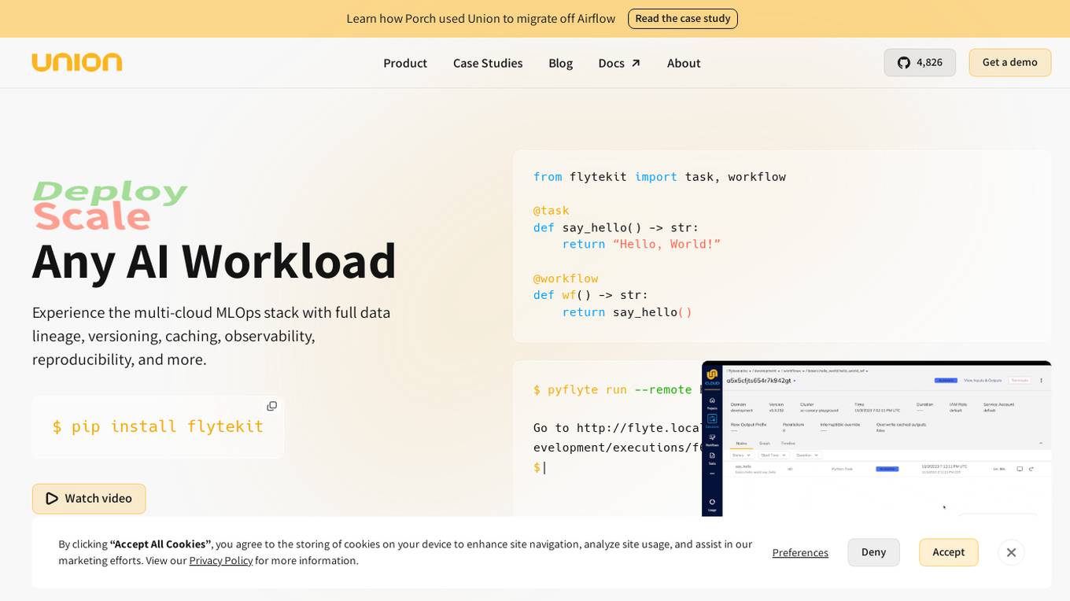
Task: Navigate to the About page
Action: click(684, 63)
